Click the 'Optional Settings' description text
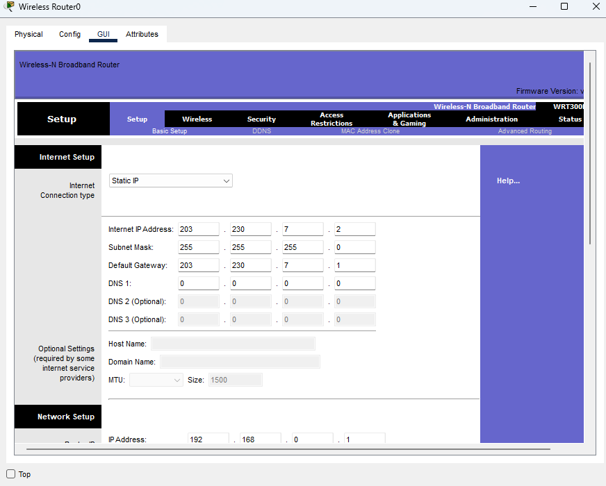Screen dimensions: 606x486 [64, 363]
